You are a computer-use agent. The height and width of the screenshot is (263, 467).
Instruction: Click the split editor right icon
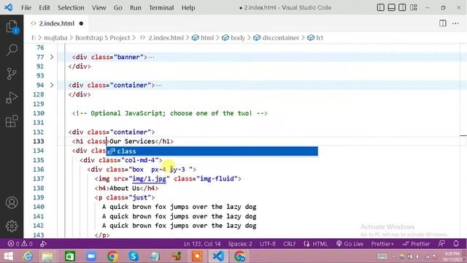click(x=443, y=23)
